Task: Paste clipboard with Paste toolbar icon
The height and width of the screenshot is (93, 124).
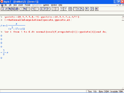Action: tap(28, 9)
